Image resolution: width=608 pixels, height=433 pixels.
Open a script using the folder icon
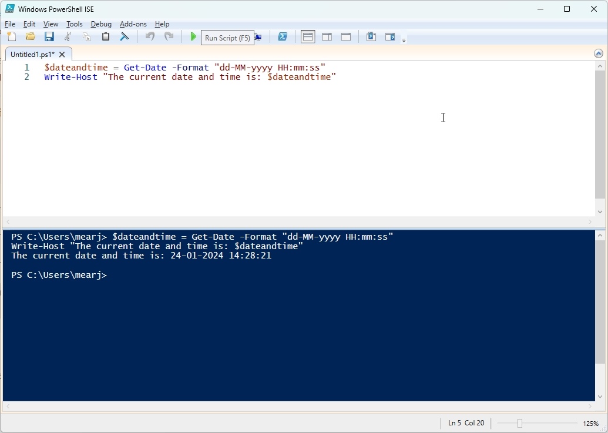[x=30, y=36]
